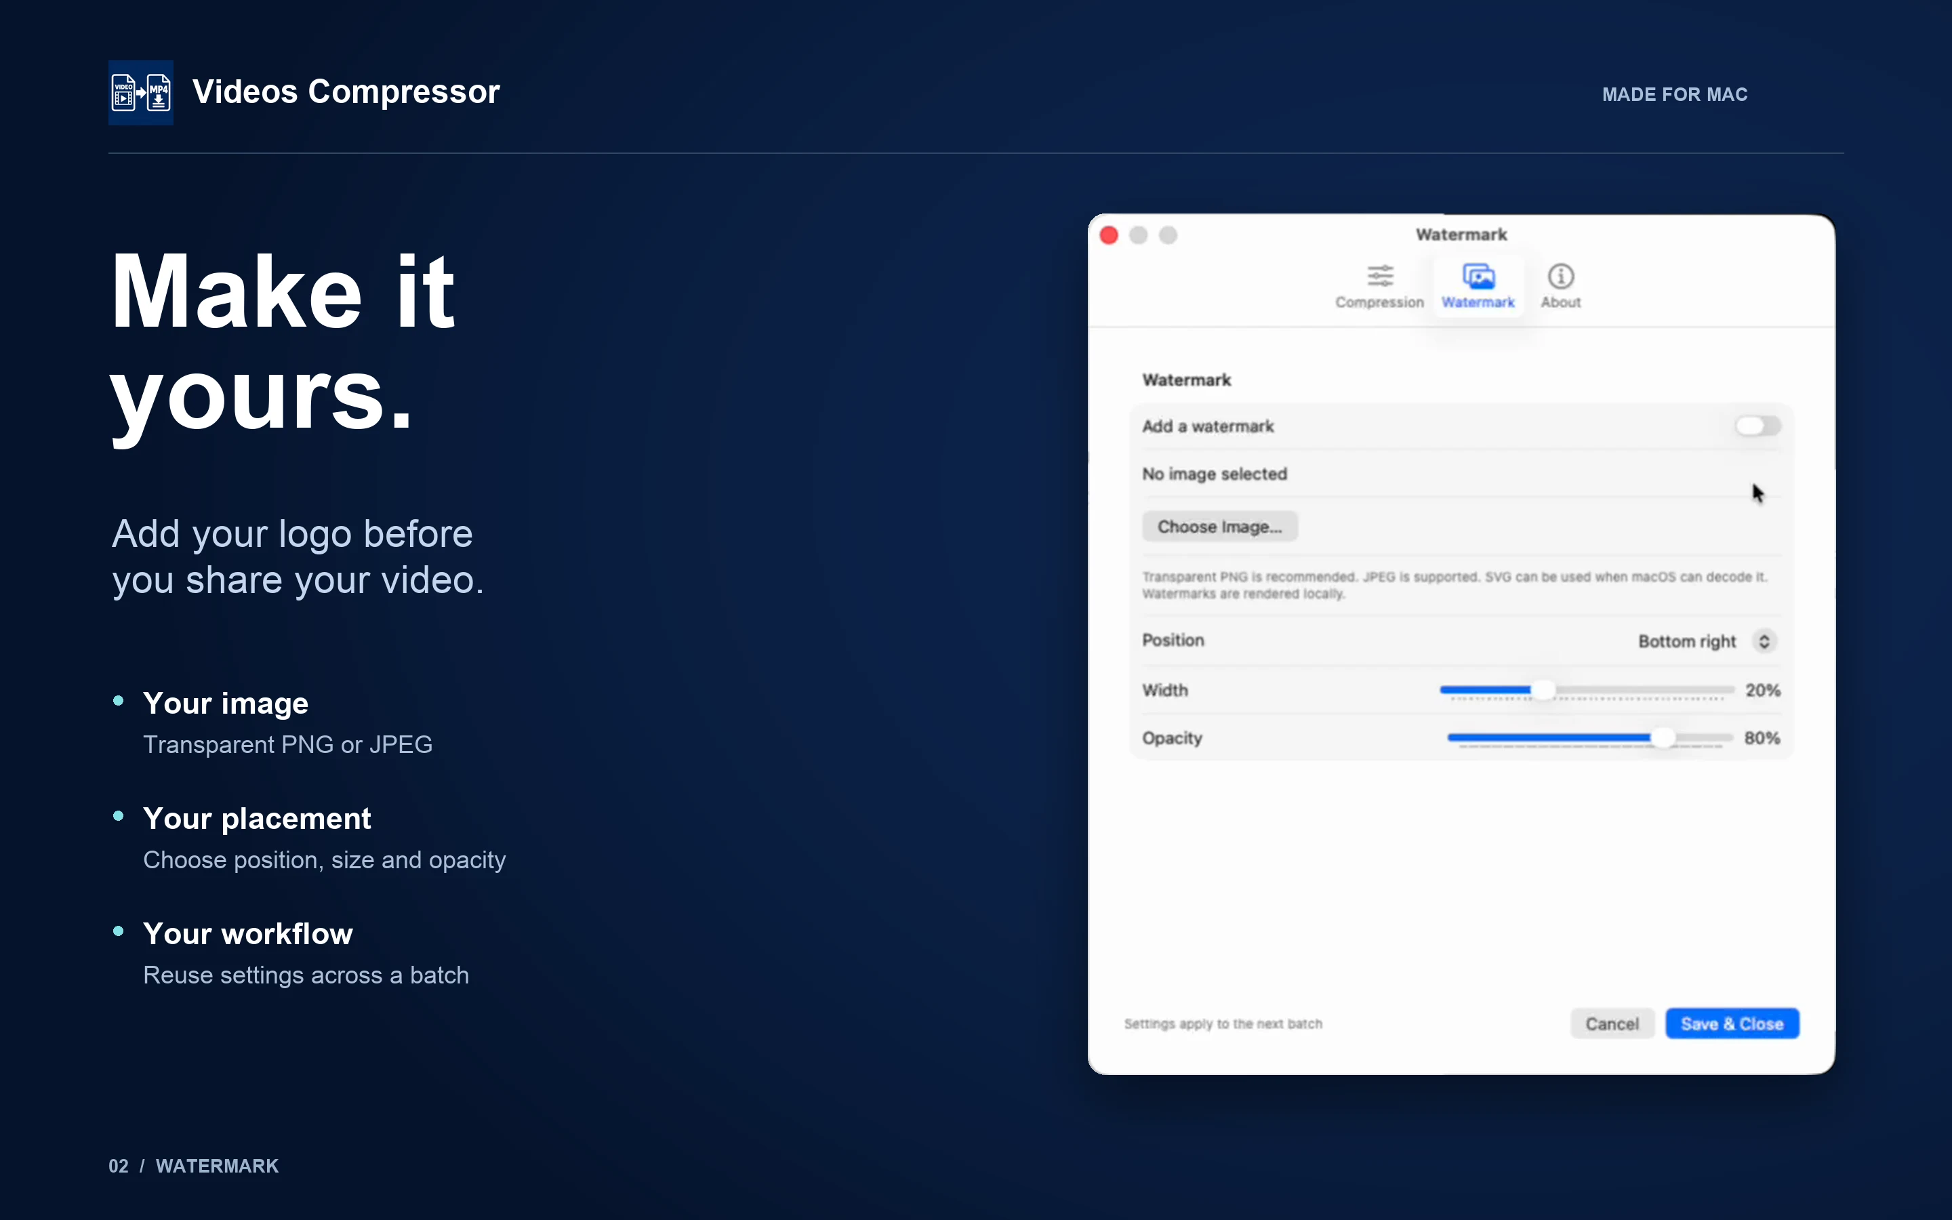
Task: Close the Watermark window with red button
Action: [x=1109, y=236]
